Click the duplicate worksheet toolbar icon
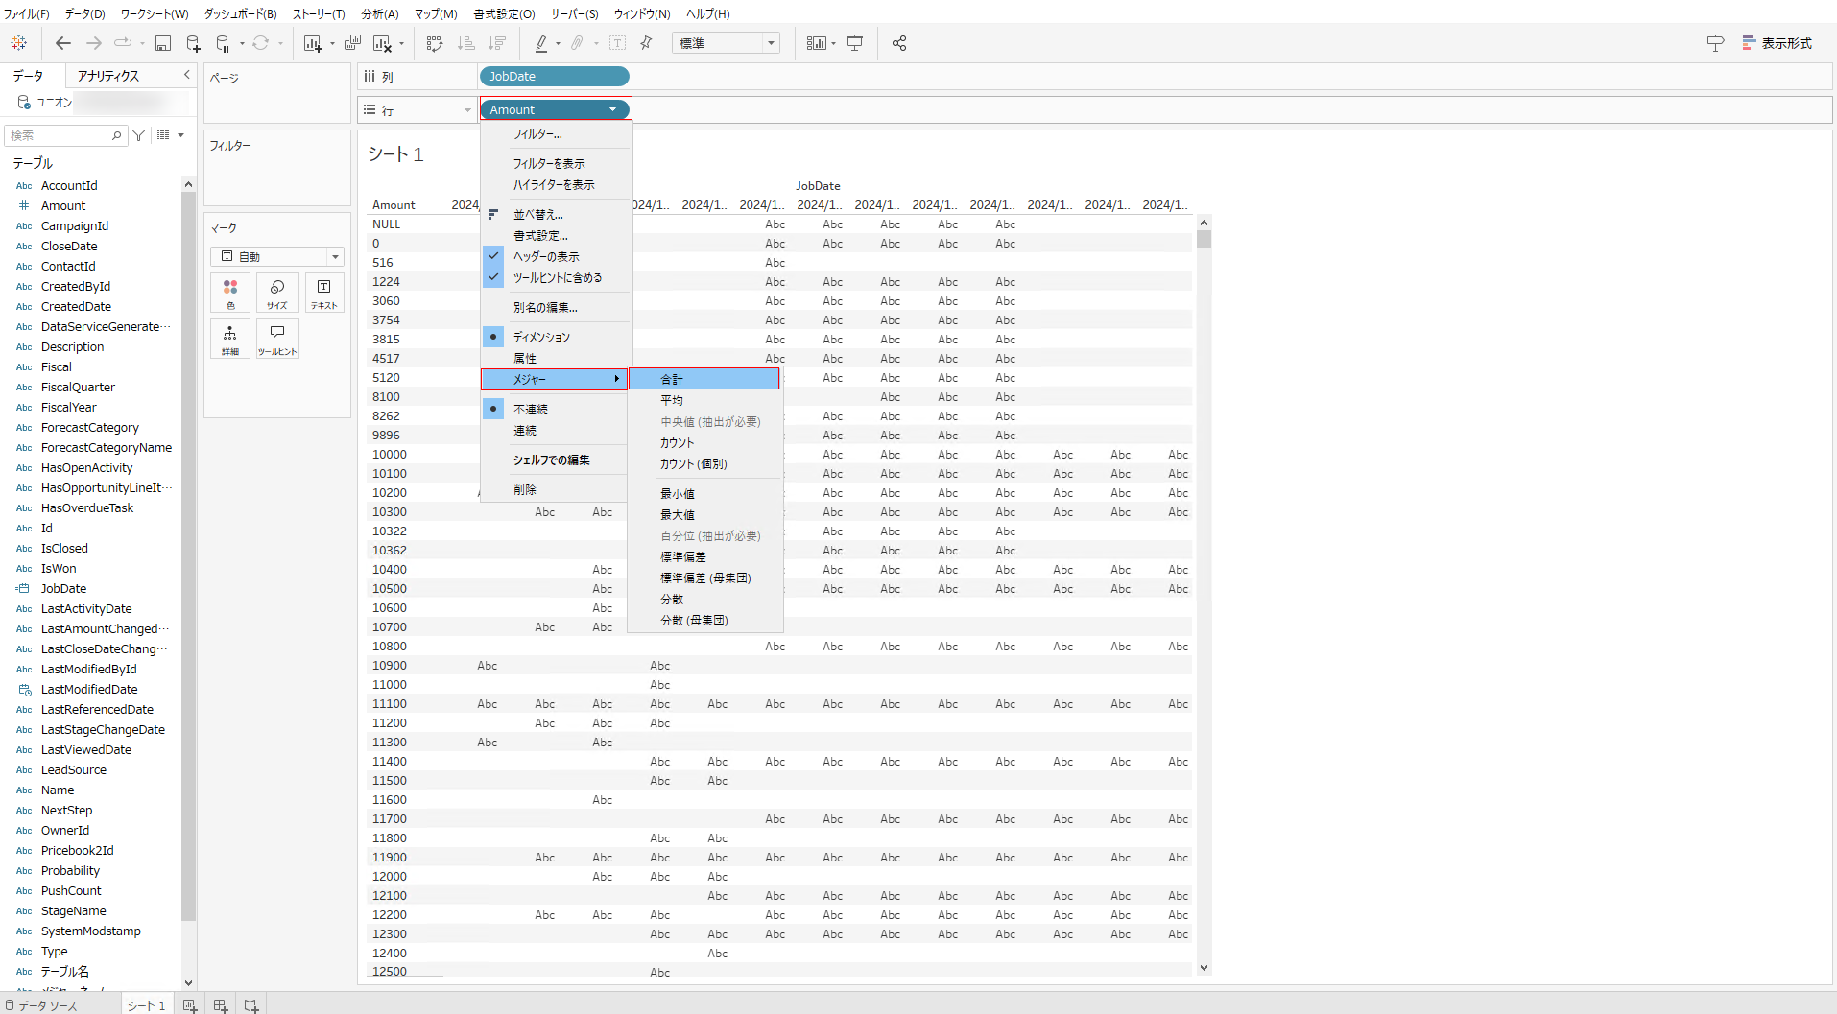This screenshot has width=1837, height=1014. (x=352, y=43)
